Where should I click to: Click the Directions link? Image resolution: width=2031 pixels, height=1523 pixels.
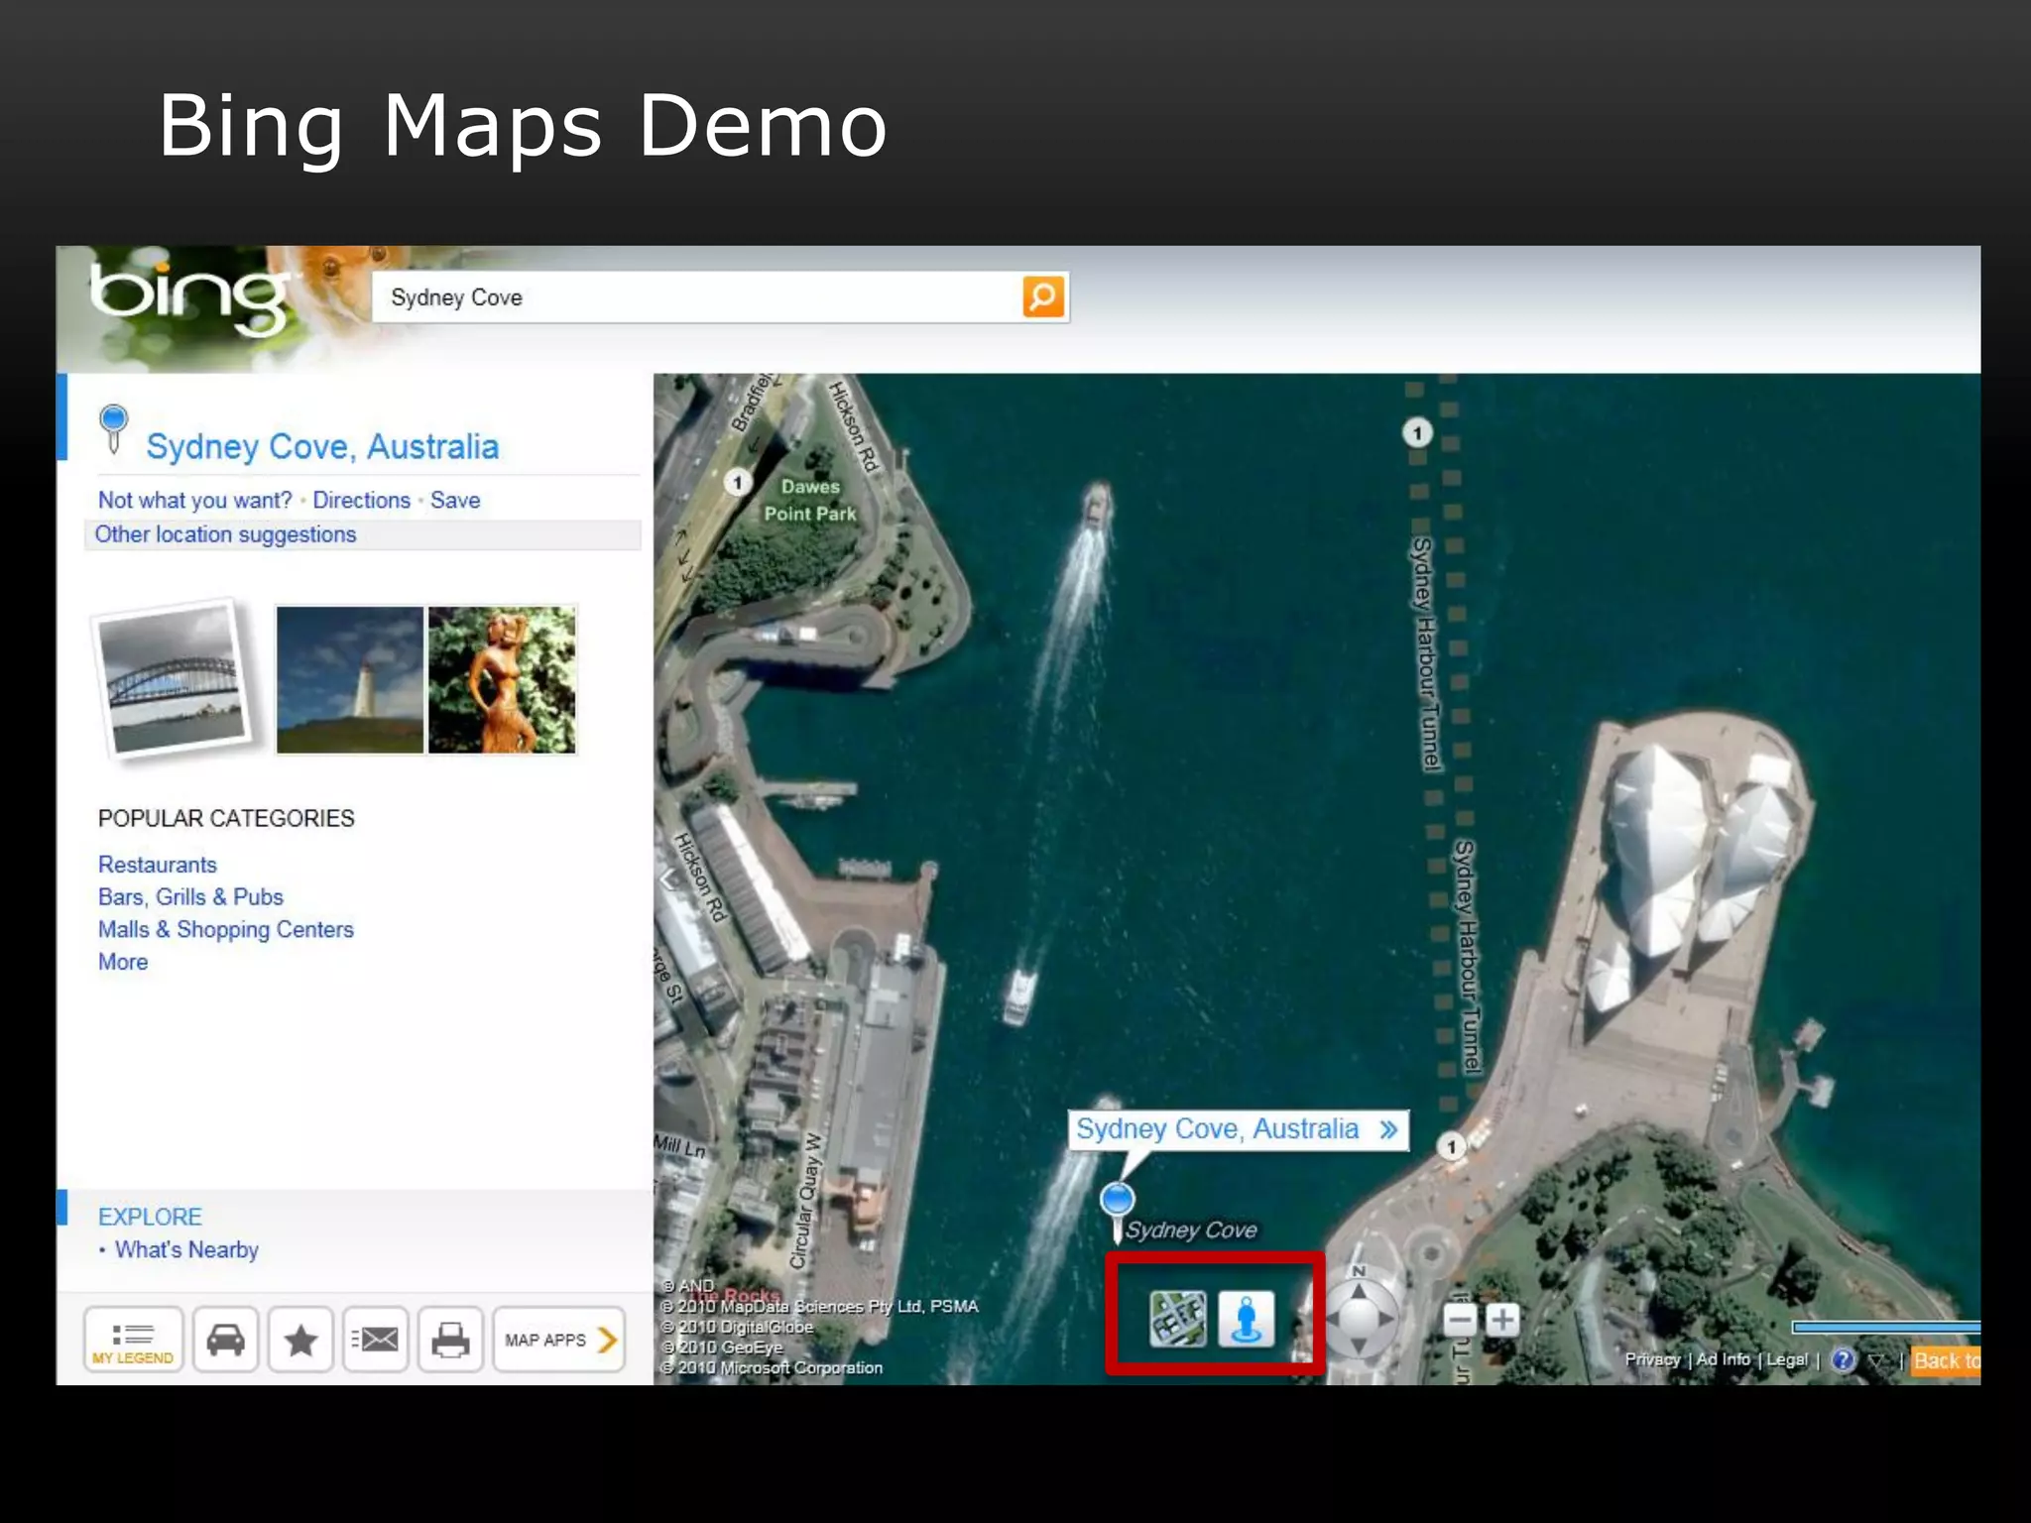(x=361, y=500)
